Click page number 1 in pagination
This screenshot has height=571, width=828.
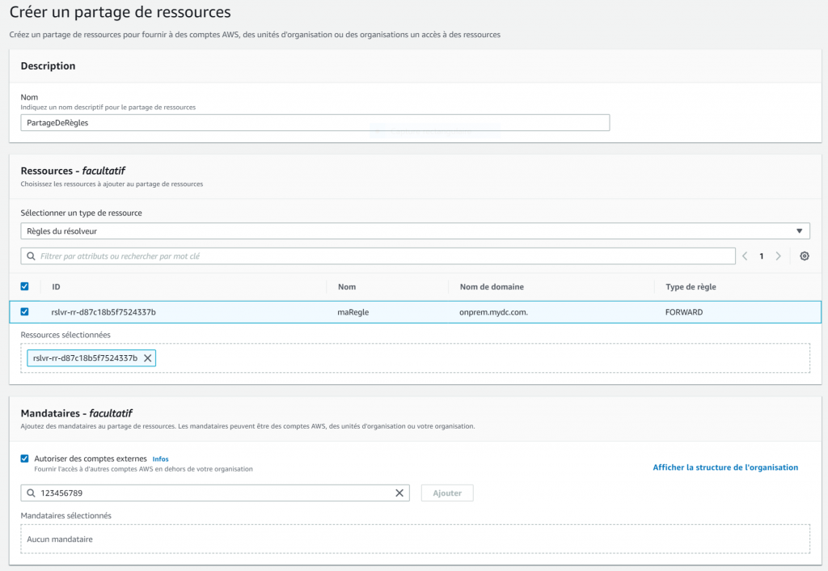pos(762,256)
